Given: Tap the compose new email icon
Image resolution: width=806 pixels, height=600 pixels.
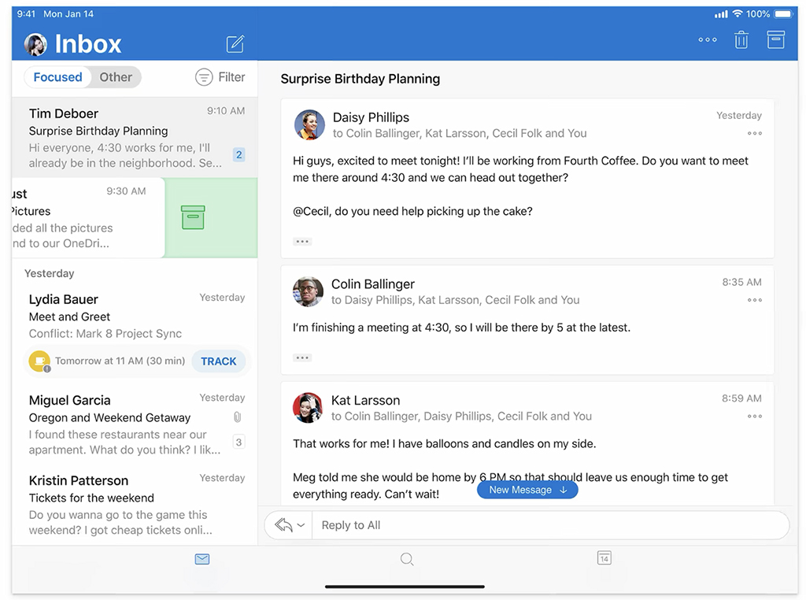Looking at the screenshot, I should 235,44.
